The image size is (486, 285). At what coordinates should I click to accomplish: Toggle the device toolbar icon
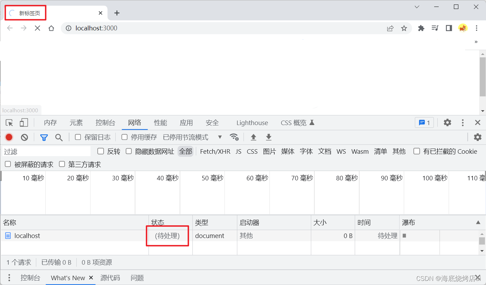(23, 123)
